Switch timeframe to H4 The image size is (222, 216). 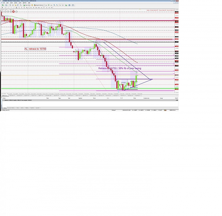pos(44,7)
